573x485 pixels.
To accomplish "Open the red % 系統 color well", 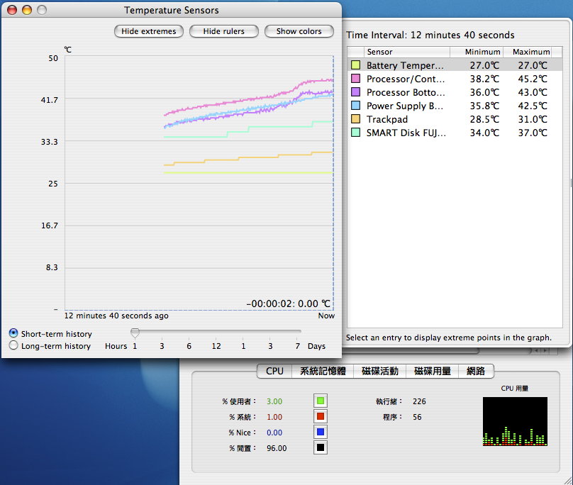I will point(321,417).
